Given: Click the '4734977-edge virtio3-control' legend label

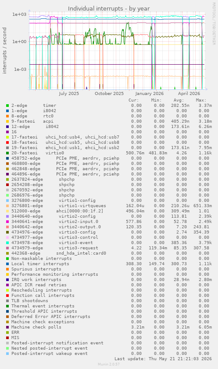Looking at the screenshot, I should pyautogui.click(x=55, y=237).
